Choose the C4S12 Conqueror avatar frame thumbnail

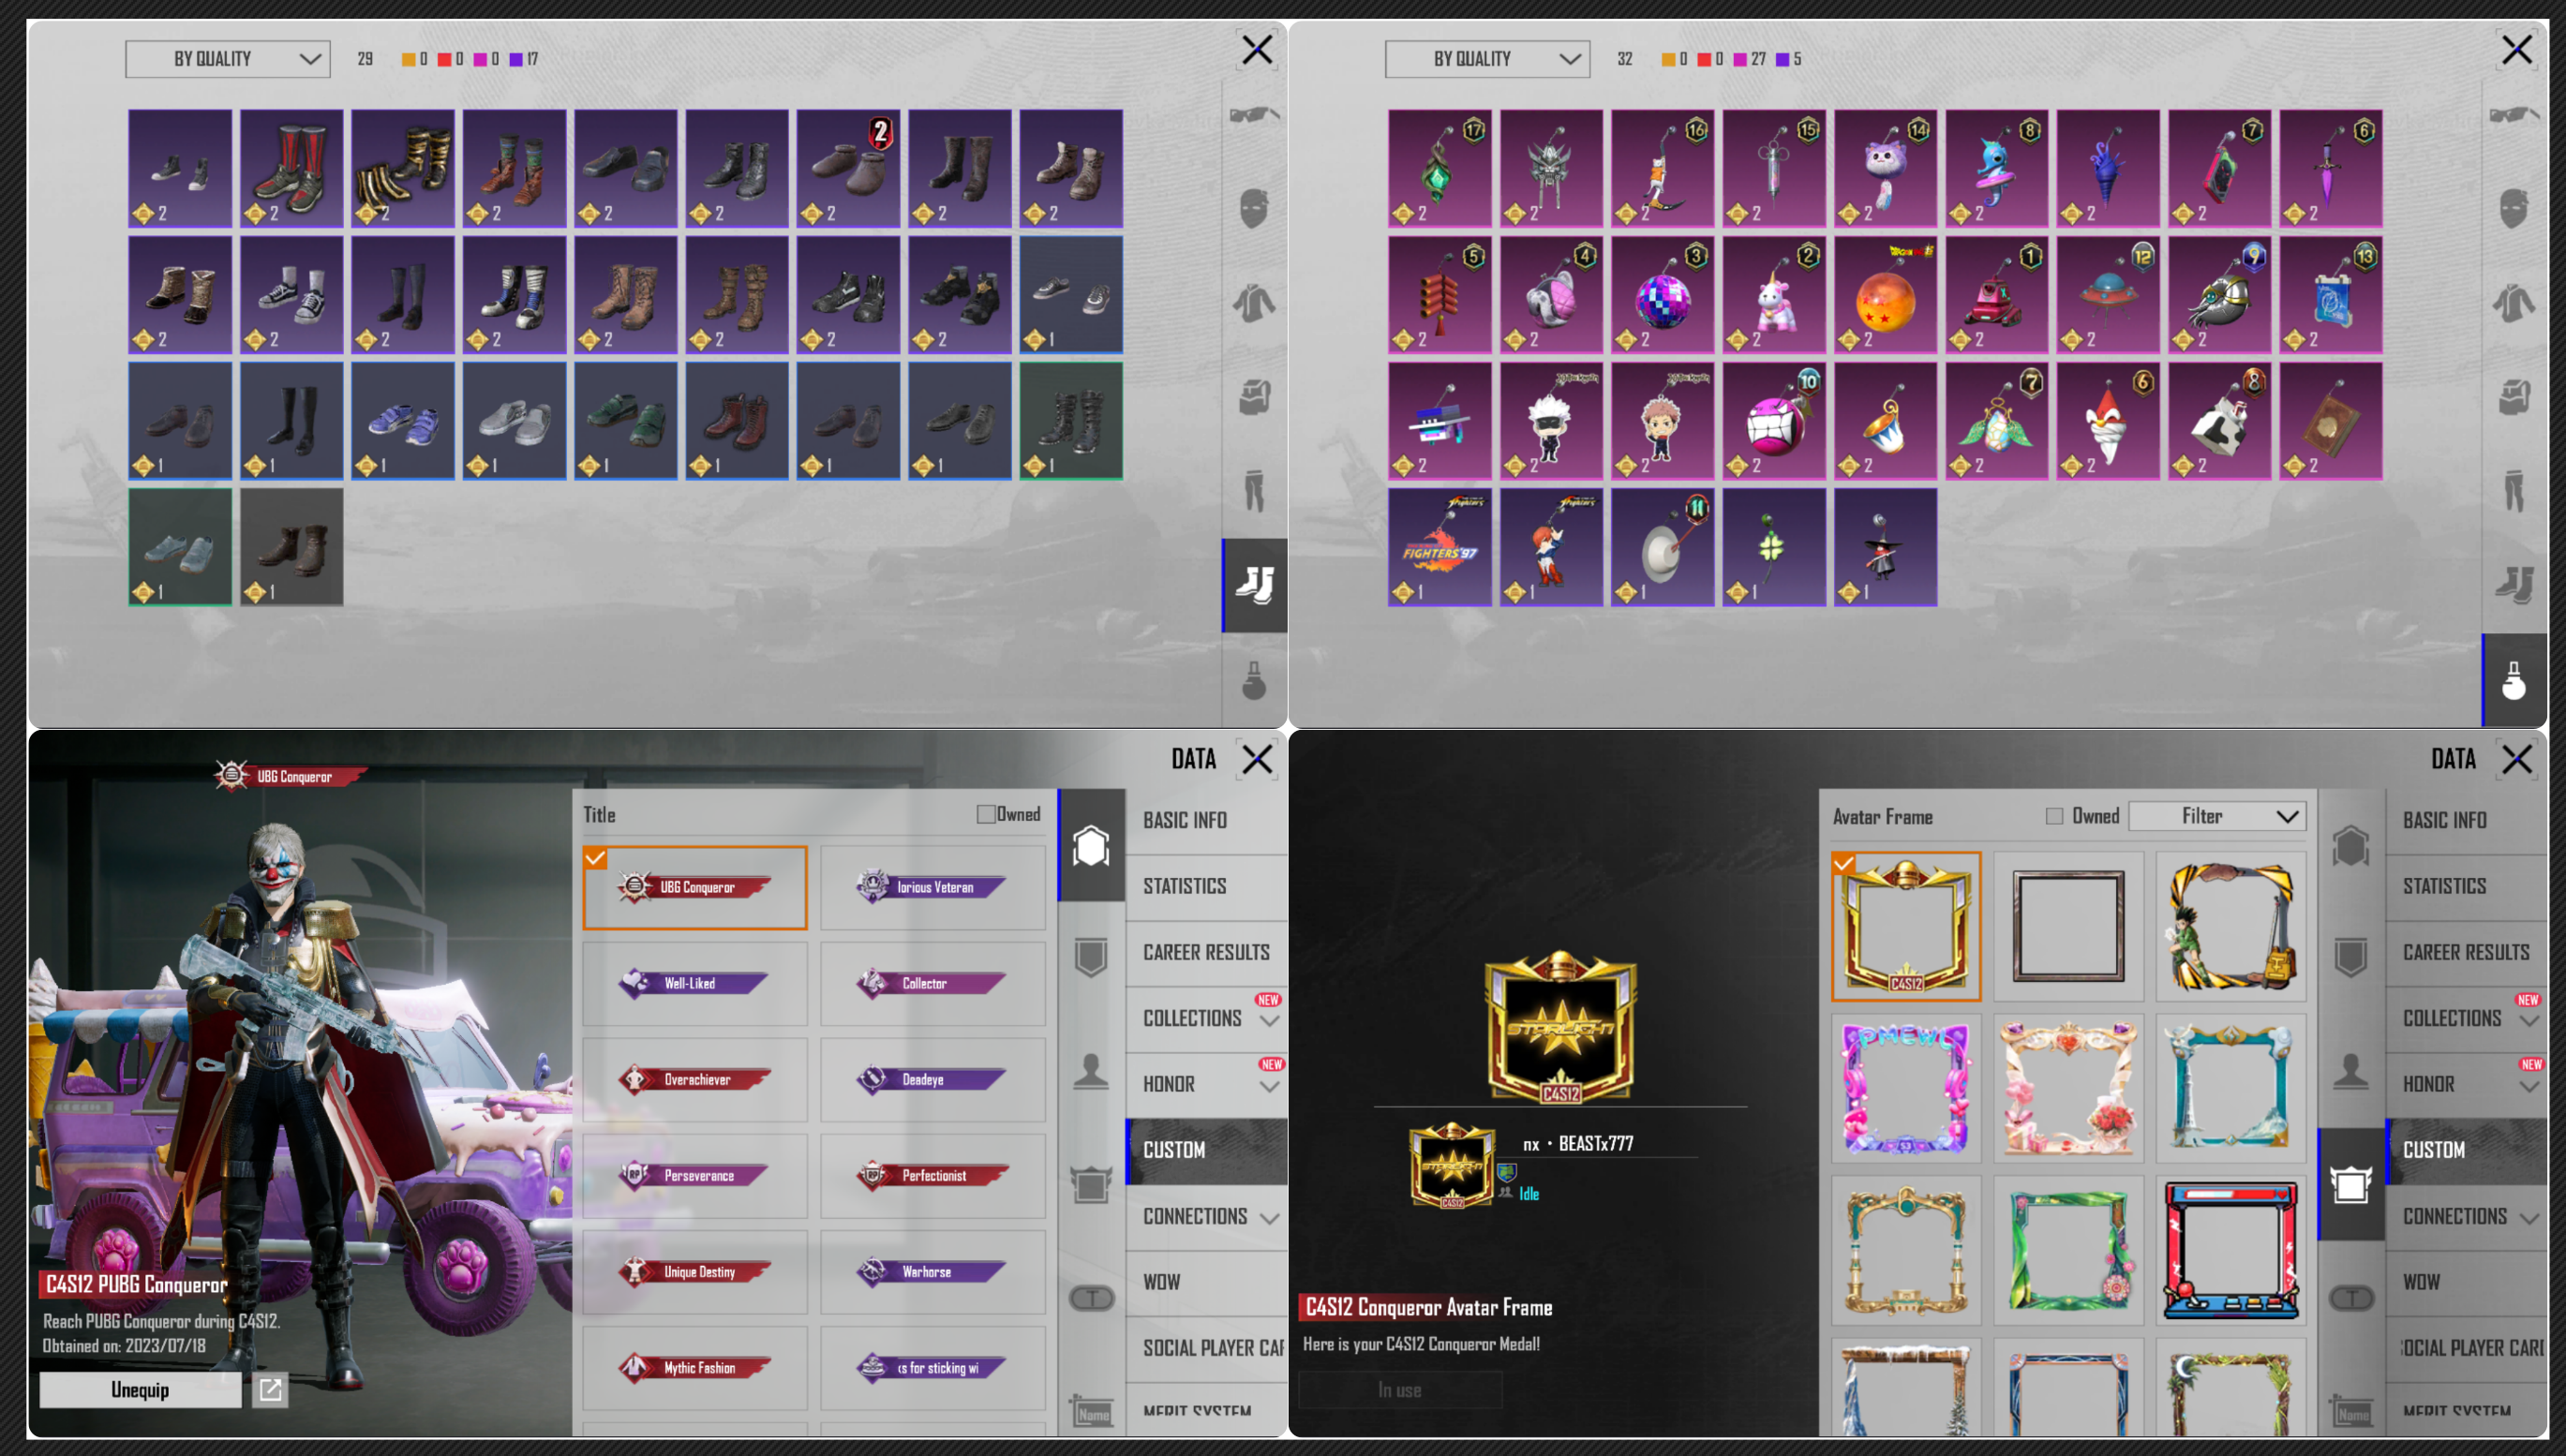coord(1906,926)
